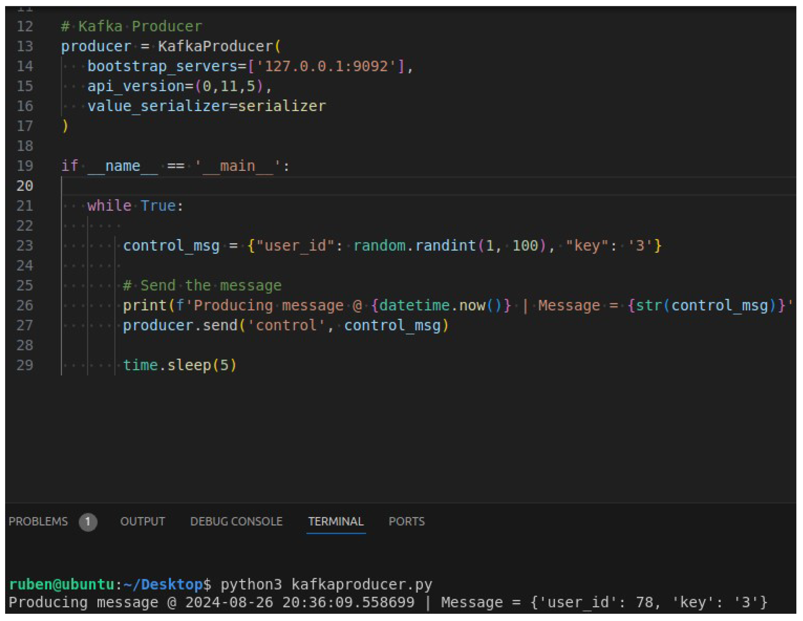This screenshot has height=621, width=803.
Task: Click the KafkaProducer call on line 13
Action: pos(215,46)
